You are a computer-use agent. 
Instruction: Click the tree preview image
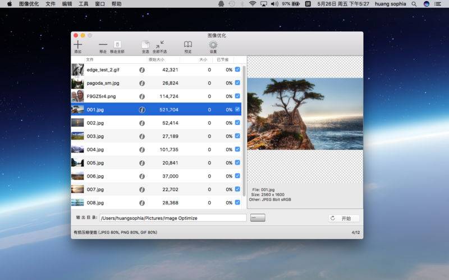tap(305, 114)
